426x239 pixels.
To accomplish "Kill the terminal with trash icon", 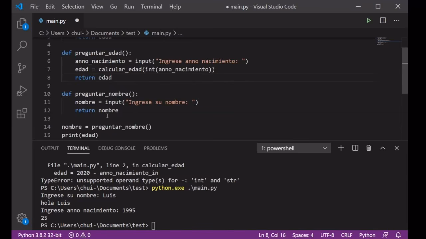I will [369, 148].
